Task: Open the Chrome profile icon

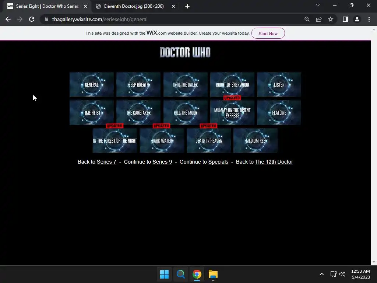Action: [x=357, y=19]
